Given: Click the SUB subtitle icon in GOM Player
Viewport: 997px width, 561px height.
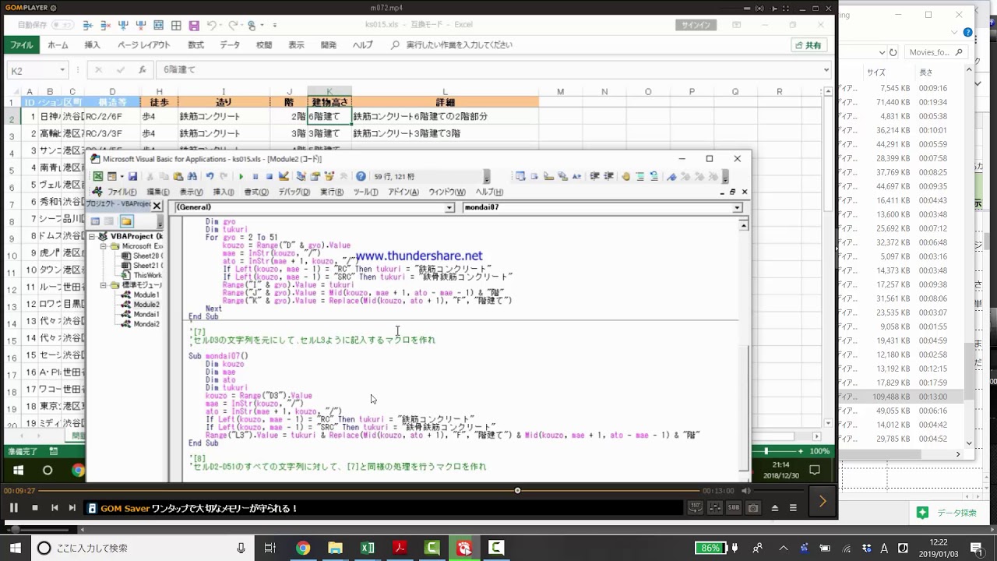Looking at the screenshot, I should [733, 508].
